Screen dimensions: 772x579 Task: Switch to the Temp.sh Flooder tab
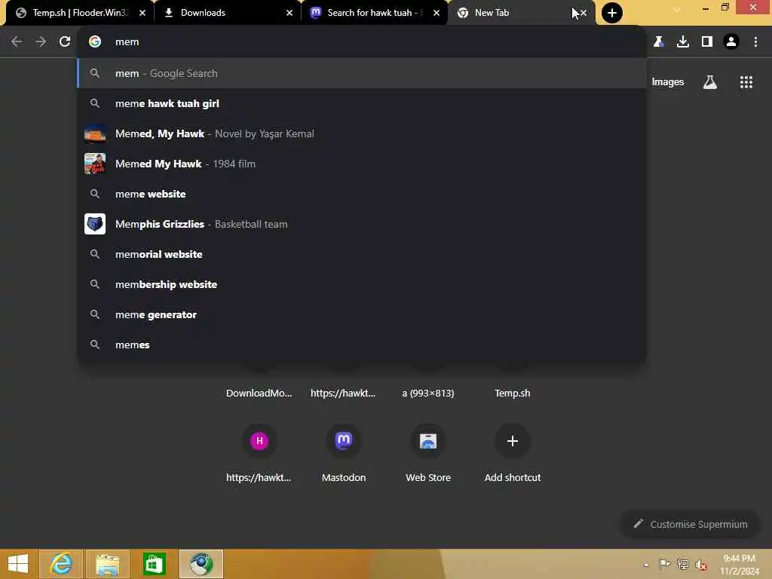[x=79, y=13]
